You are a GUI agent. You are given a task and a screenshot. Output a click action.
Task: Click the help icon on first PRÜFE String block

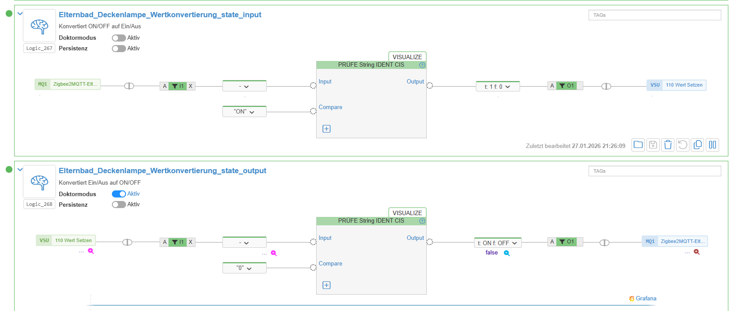[x=422, y=65]
